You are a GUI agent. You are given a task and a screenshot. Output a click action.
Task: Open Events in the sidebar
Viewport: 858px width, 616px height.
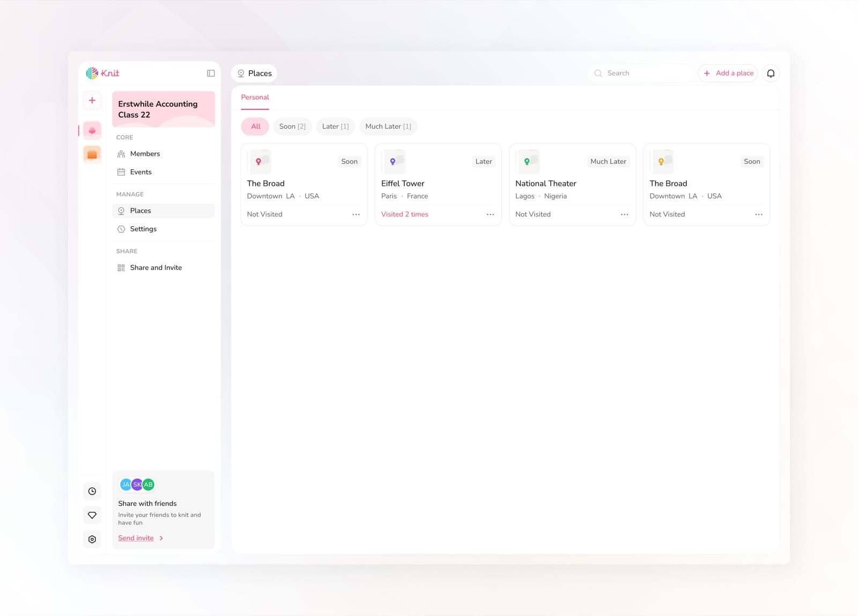[x=164, y=172]
